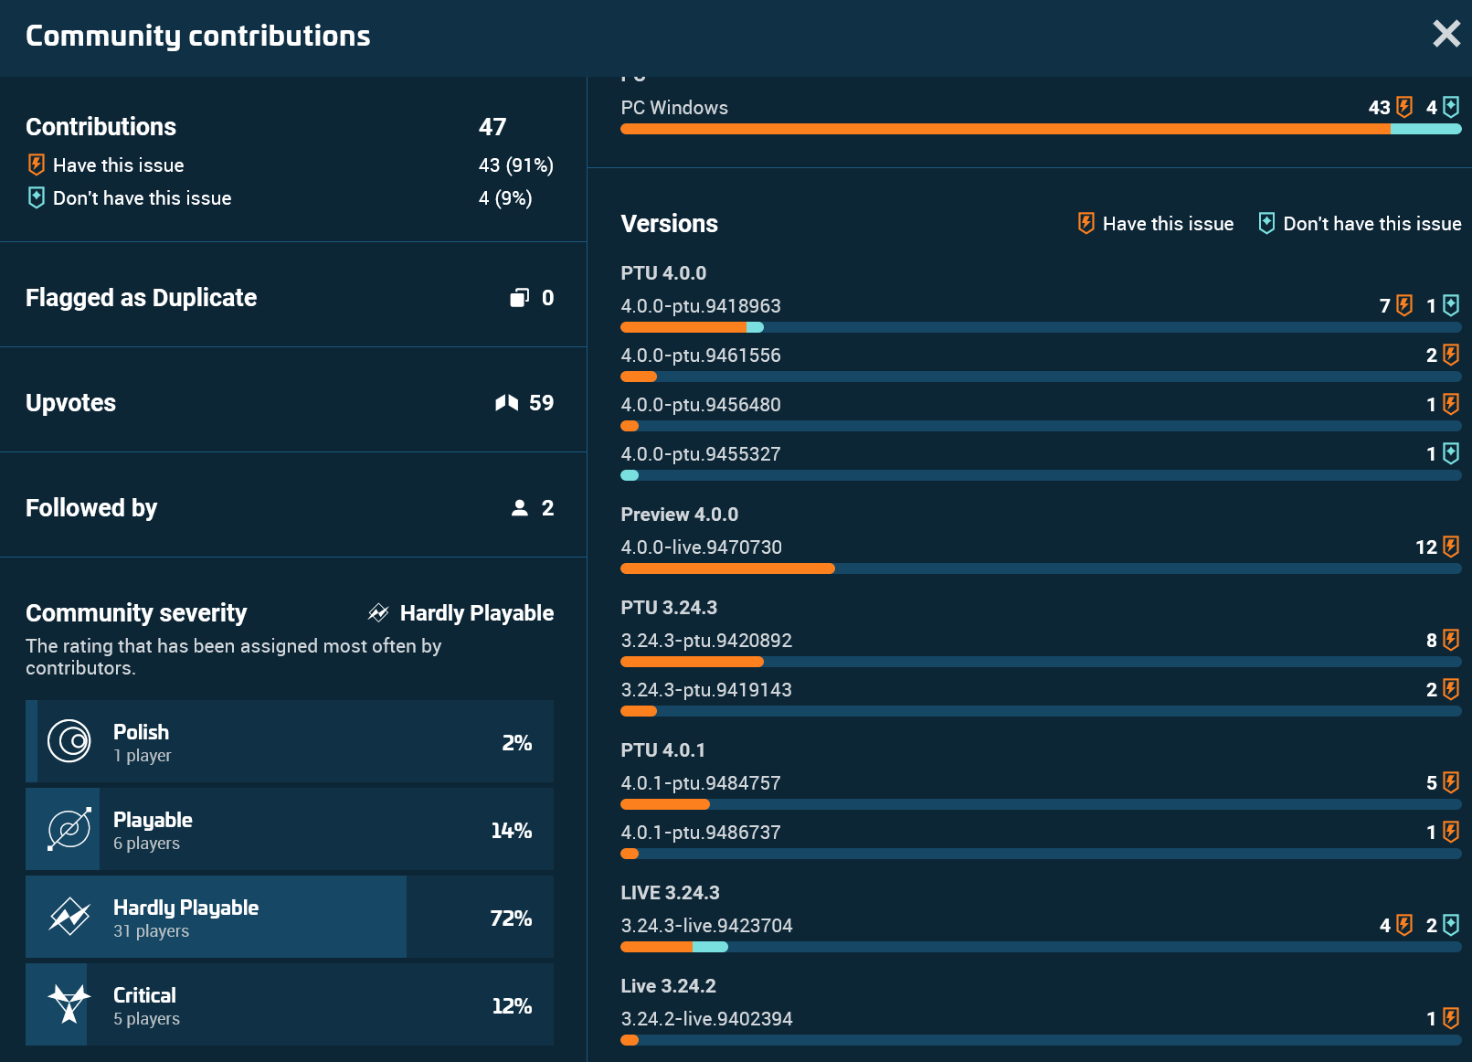Click the orange 'Have this issue' shield icon in Contributions
The width and height of the screenshot is (1472, 1062).
point(37,165)
